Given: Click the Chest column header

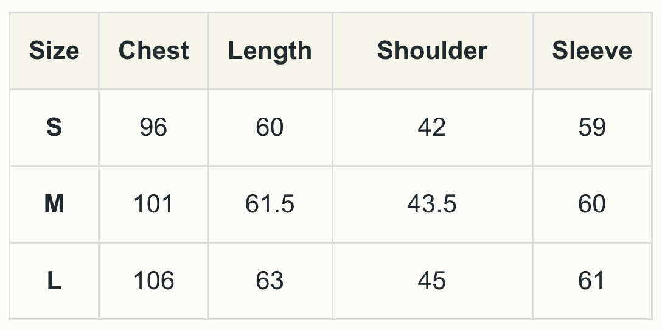Looking at the screenshot, I should (153, 51).
